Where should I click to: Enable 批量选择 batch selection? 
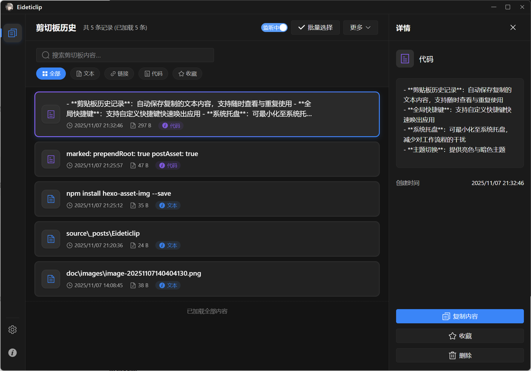tap(315, 28)
